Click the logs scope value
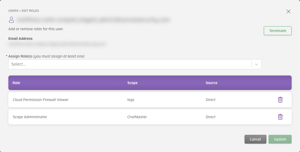 131,100
